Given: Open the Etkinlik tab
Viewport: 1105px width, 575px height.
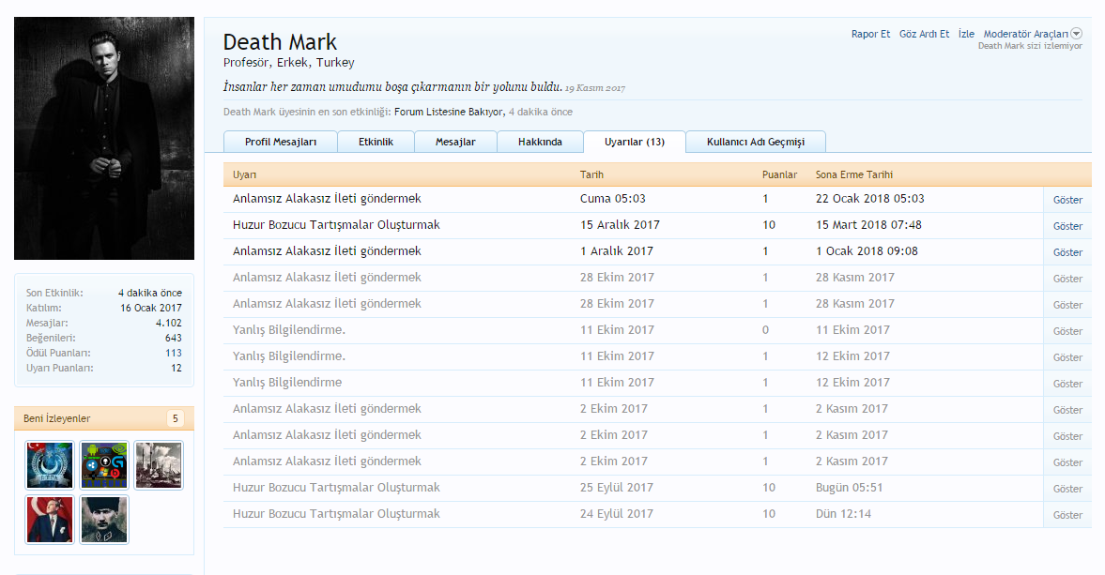Looking at the screenshot, I should click(x=376, y=142).
